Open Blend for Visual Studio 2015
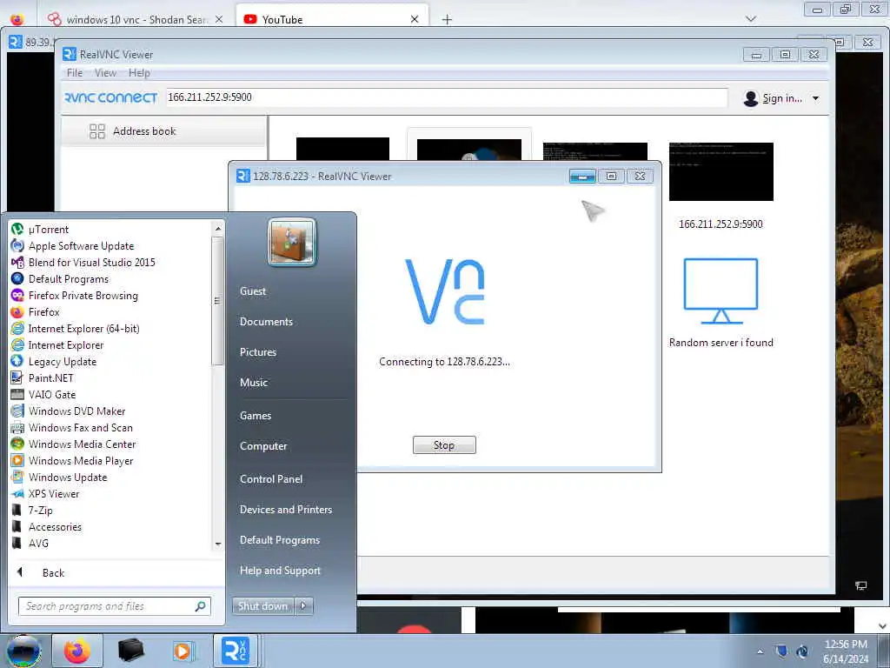890x668 pixels. pos(91,263)
